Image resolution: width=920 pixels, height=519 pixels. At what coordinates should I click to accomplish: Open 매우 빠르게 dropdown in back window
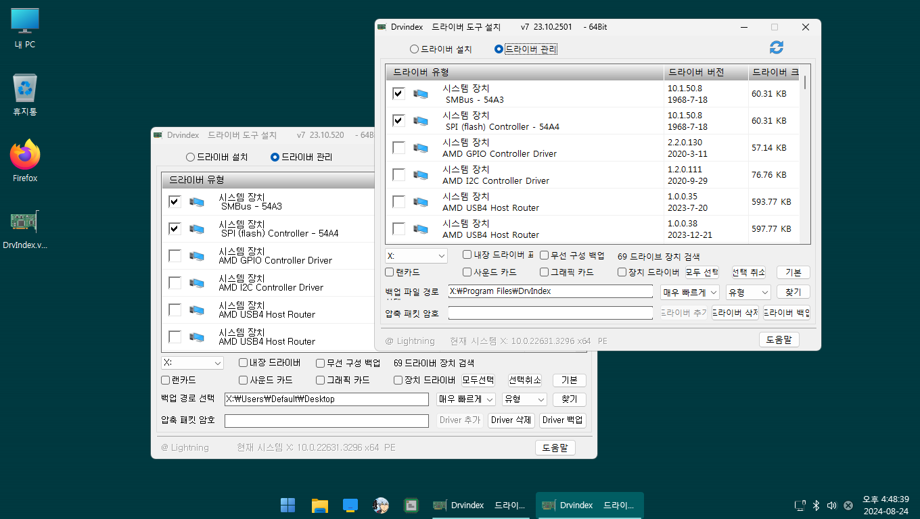(466, 399)
